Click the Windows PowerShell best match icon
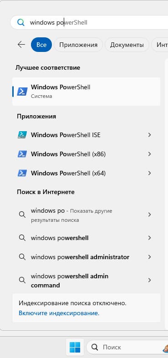This screenshot has height=358, width=168. (x=22, y=92)
